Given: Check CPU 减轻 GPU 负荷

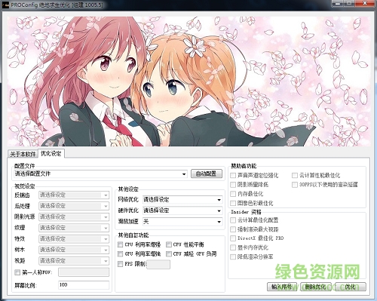Looking at the screenshot, I should [x=169, y=253].
